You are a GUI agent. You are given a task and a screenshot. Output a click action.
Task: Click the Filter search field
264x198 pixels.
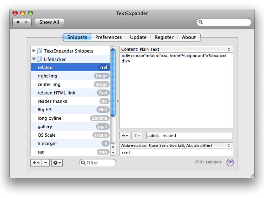[98, 163]
